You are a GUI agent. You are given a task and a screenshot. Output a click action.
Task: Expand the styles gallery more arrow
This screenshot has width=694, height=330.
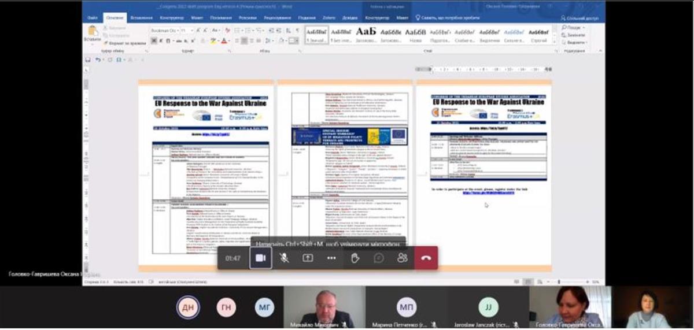tap(553, 42)
